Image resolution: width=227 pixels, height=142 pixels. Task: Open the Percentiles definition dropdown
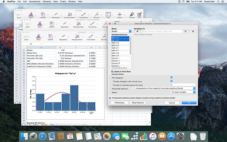[x=164, y=88]
